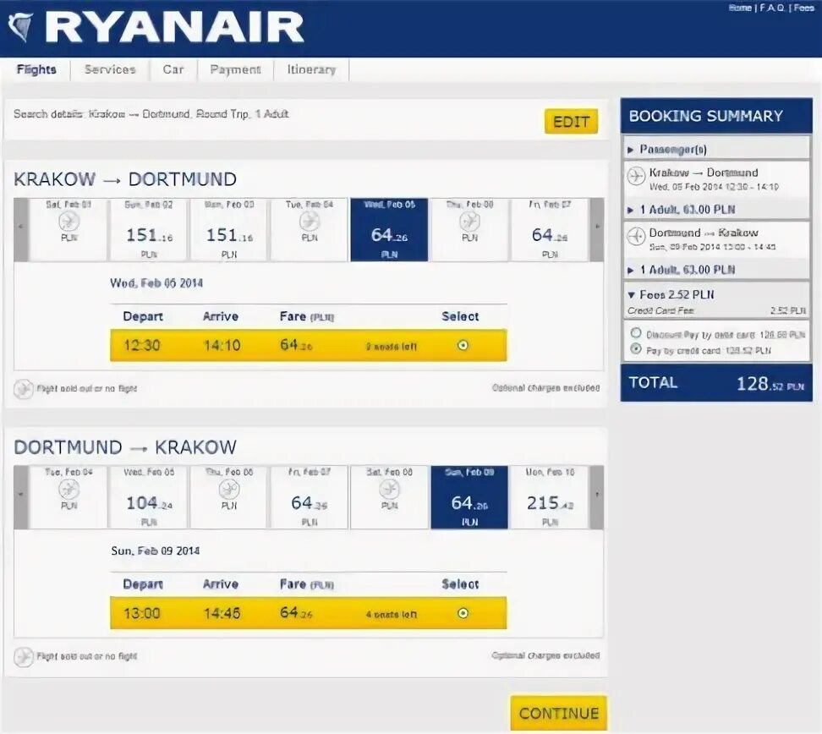
Task: Show earlier Krakow → Dortmund dates arrow
Action: tap(21, 230)
